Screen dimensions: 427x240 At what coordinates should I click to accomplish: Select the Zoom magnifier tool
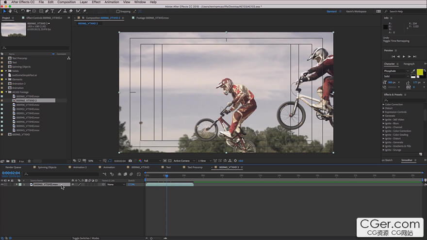coord(16,11)
